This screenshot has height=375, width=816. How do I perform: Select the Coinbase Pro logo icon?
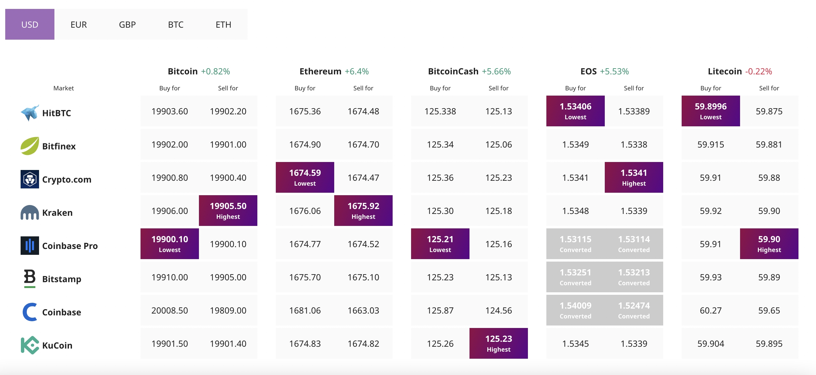[30, 246]
